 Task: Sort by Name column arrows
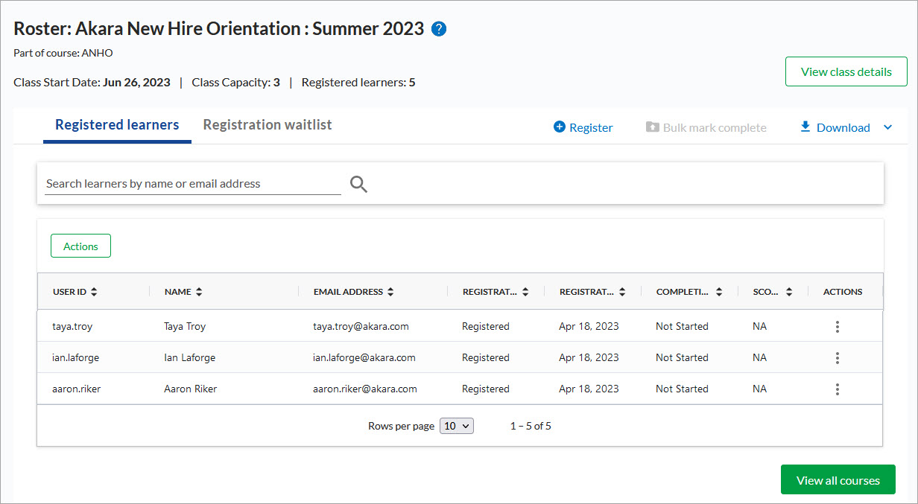tap(199, 293)
